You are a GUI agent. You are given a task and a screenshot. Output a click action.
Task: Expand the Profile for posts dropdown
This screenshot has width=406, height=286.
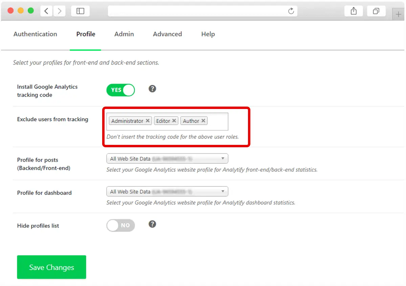pyautogui.click(x=167, y=158)
